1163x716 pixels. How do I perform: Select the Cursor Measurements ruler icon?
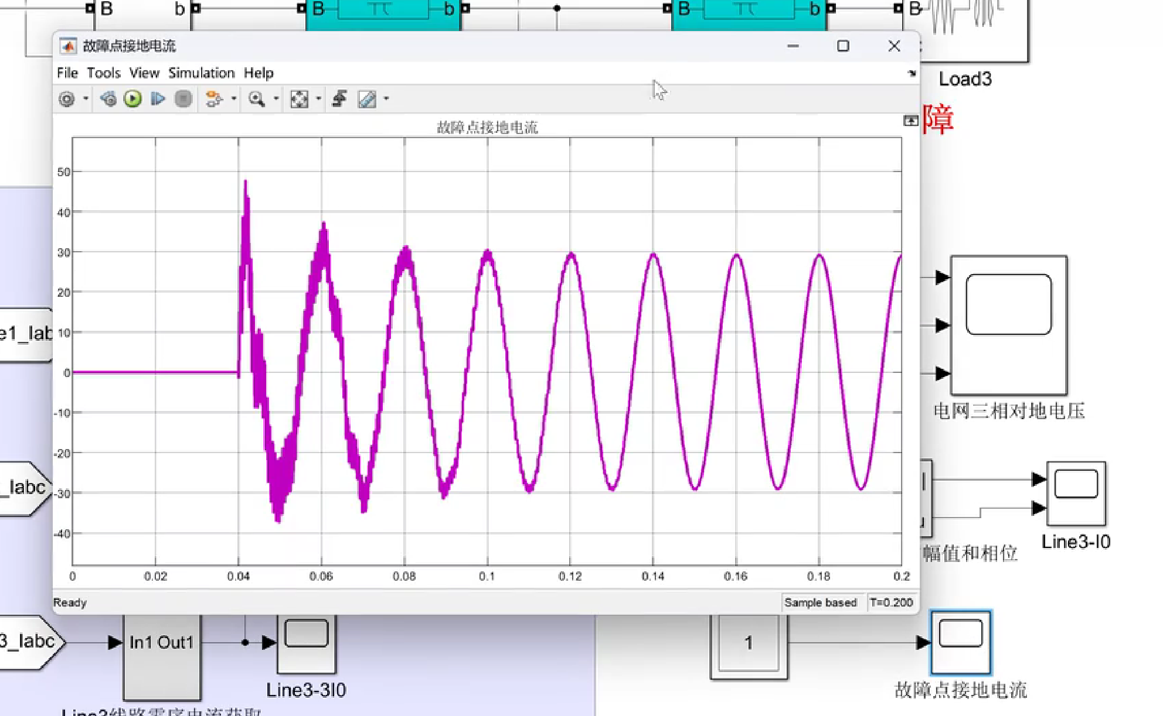[x=367, y=99]
